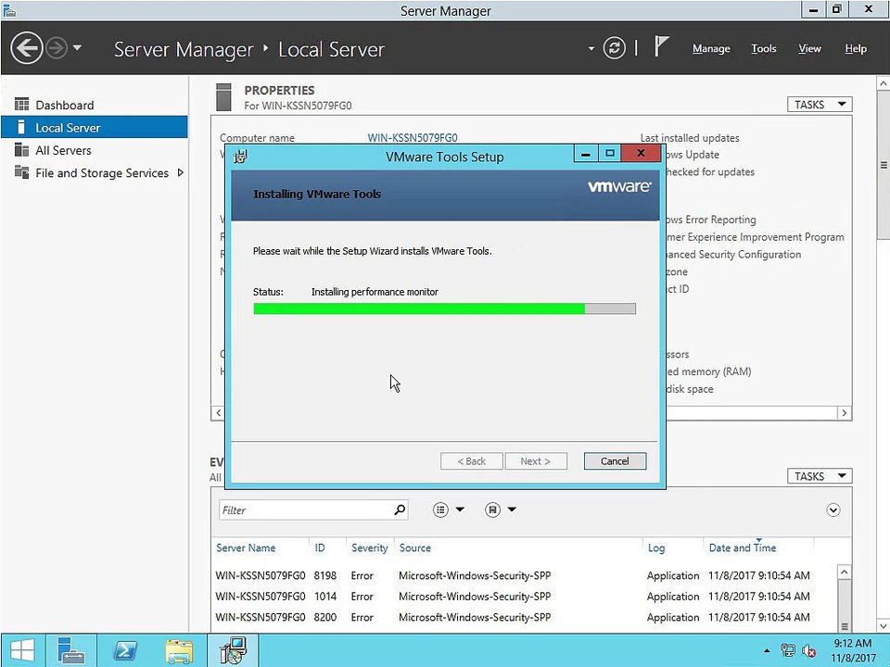
Task: Expand the events filter chevron circle
Action: click(x=833, y=510)
